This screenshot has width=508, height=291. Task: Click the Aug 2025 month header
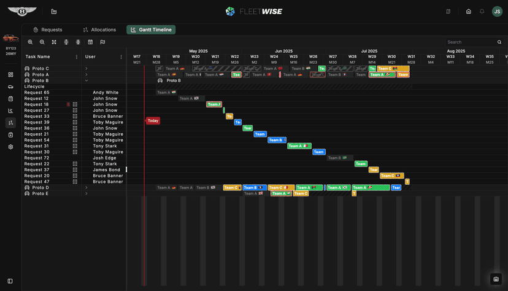point(456,51)
